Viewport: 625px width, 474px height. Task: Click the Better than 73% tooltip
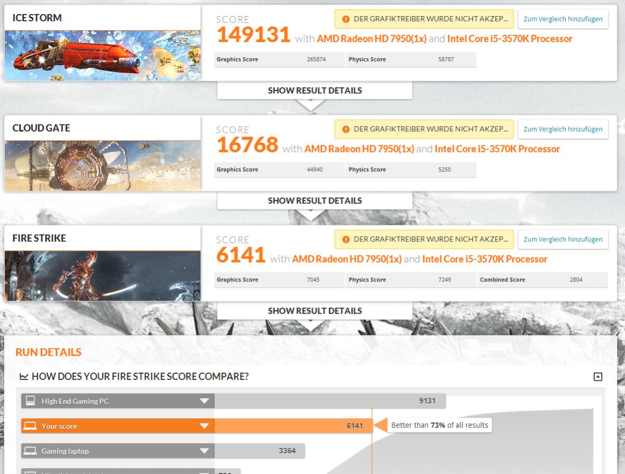[439, 426]
